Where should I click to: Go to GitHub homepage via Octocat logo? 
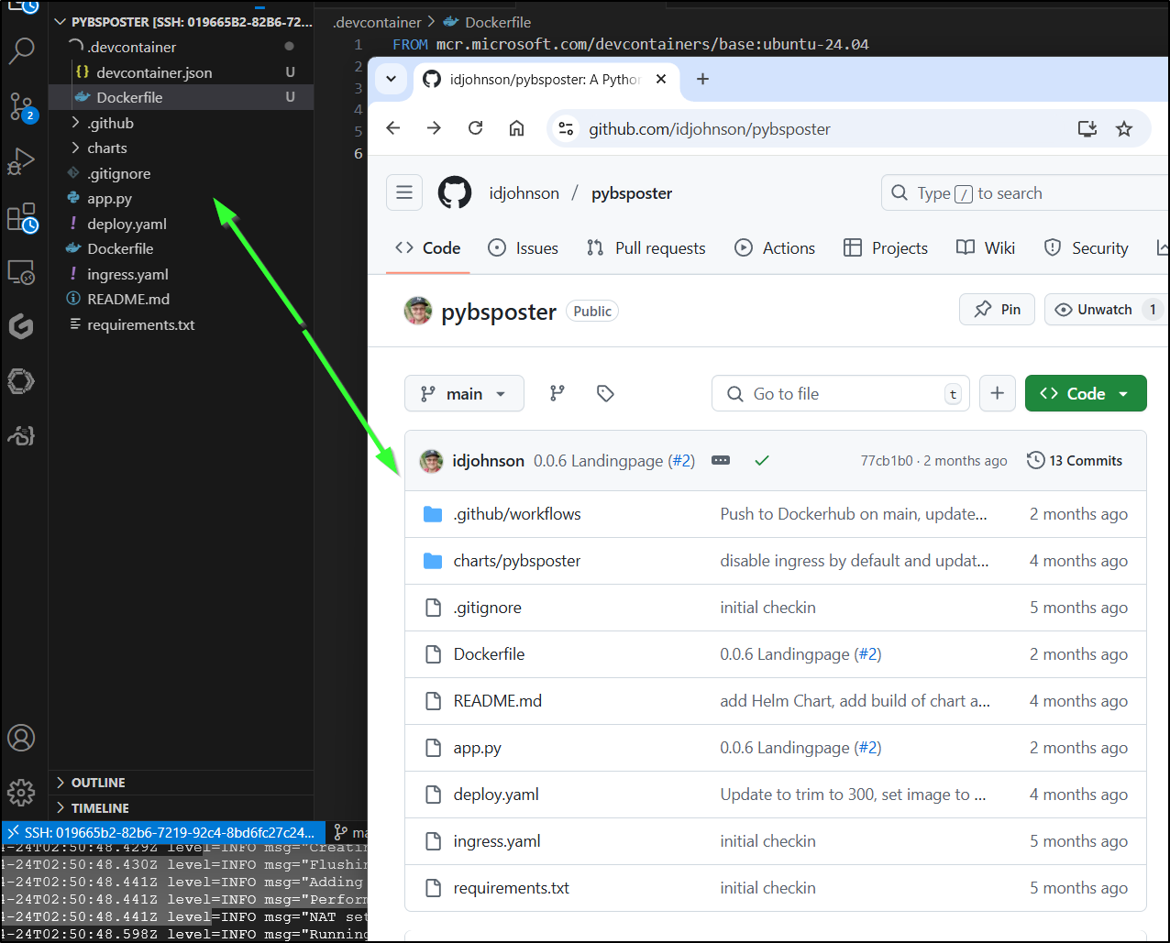point(455,193)
